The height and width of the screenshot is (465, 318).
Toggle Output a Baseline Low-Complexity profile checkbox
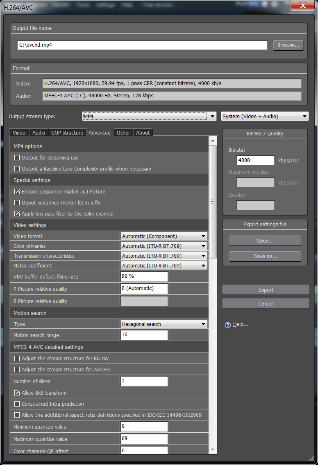(x=17, y=169)
